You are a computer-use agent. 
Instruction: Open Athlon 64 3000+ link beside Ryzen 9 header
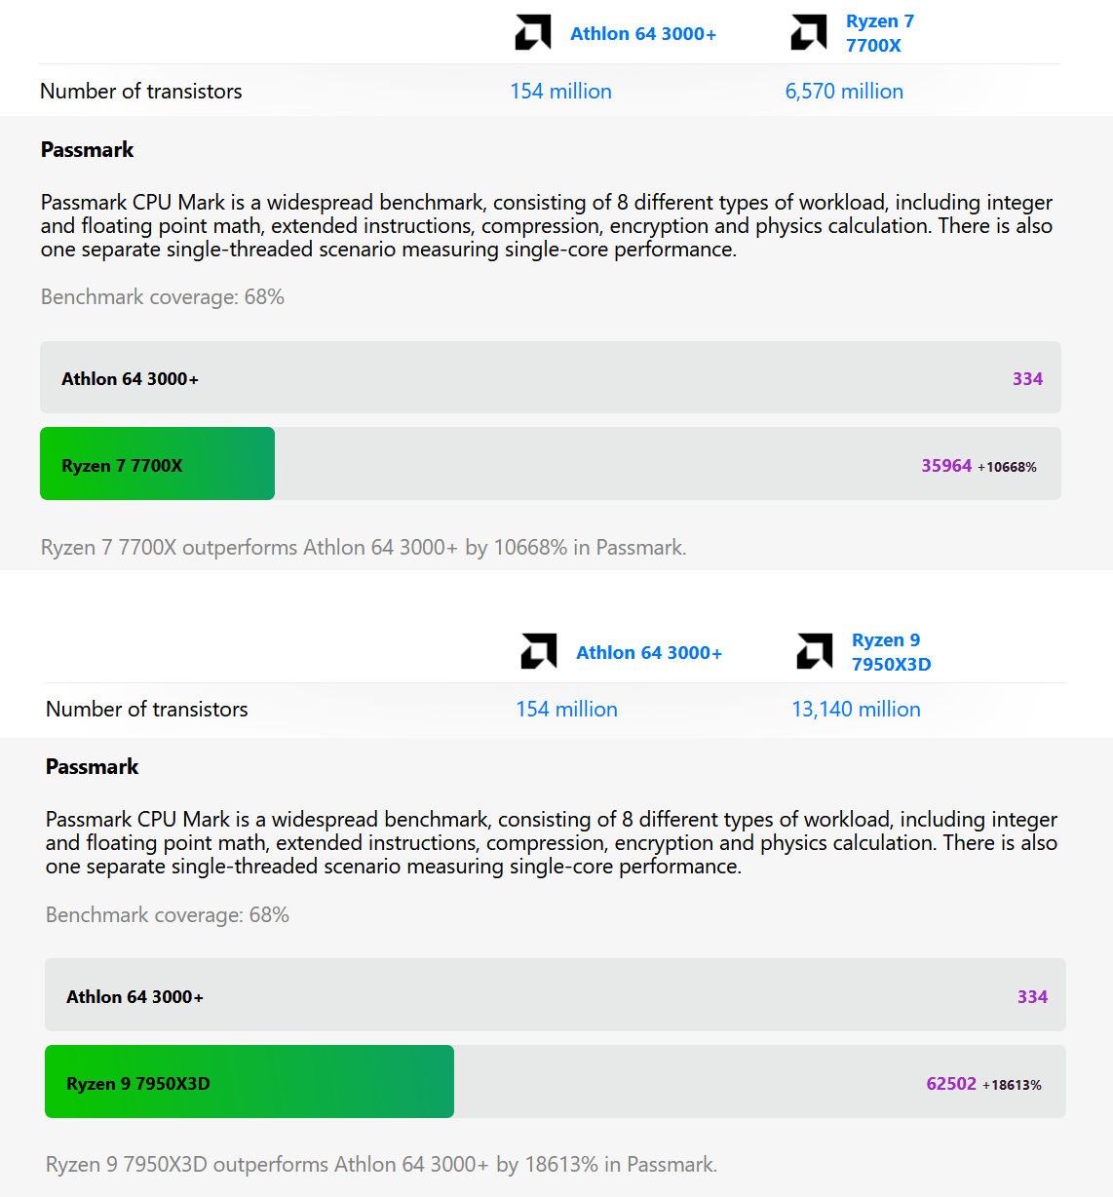[649, 653]
